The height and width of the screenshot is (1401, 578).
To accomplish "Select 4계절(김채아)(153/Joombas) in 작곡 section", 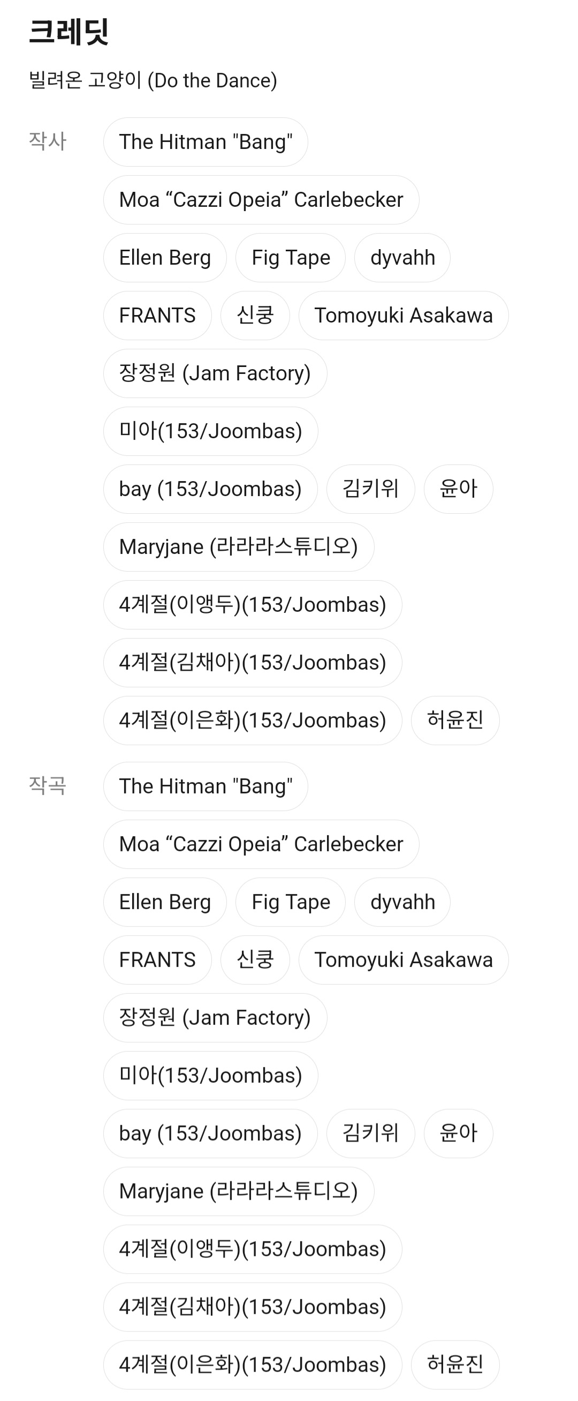I will 252,1307.
